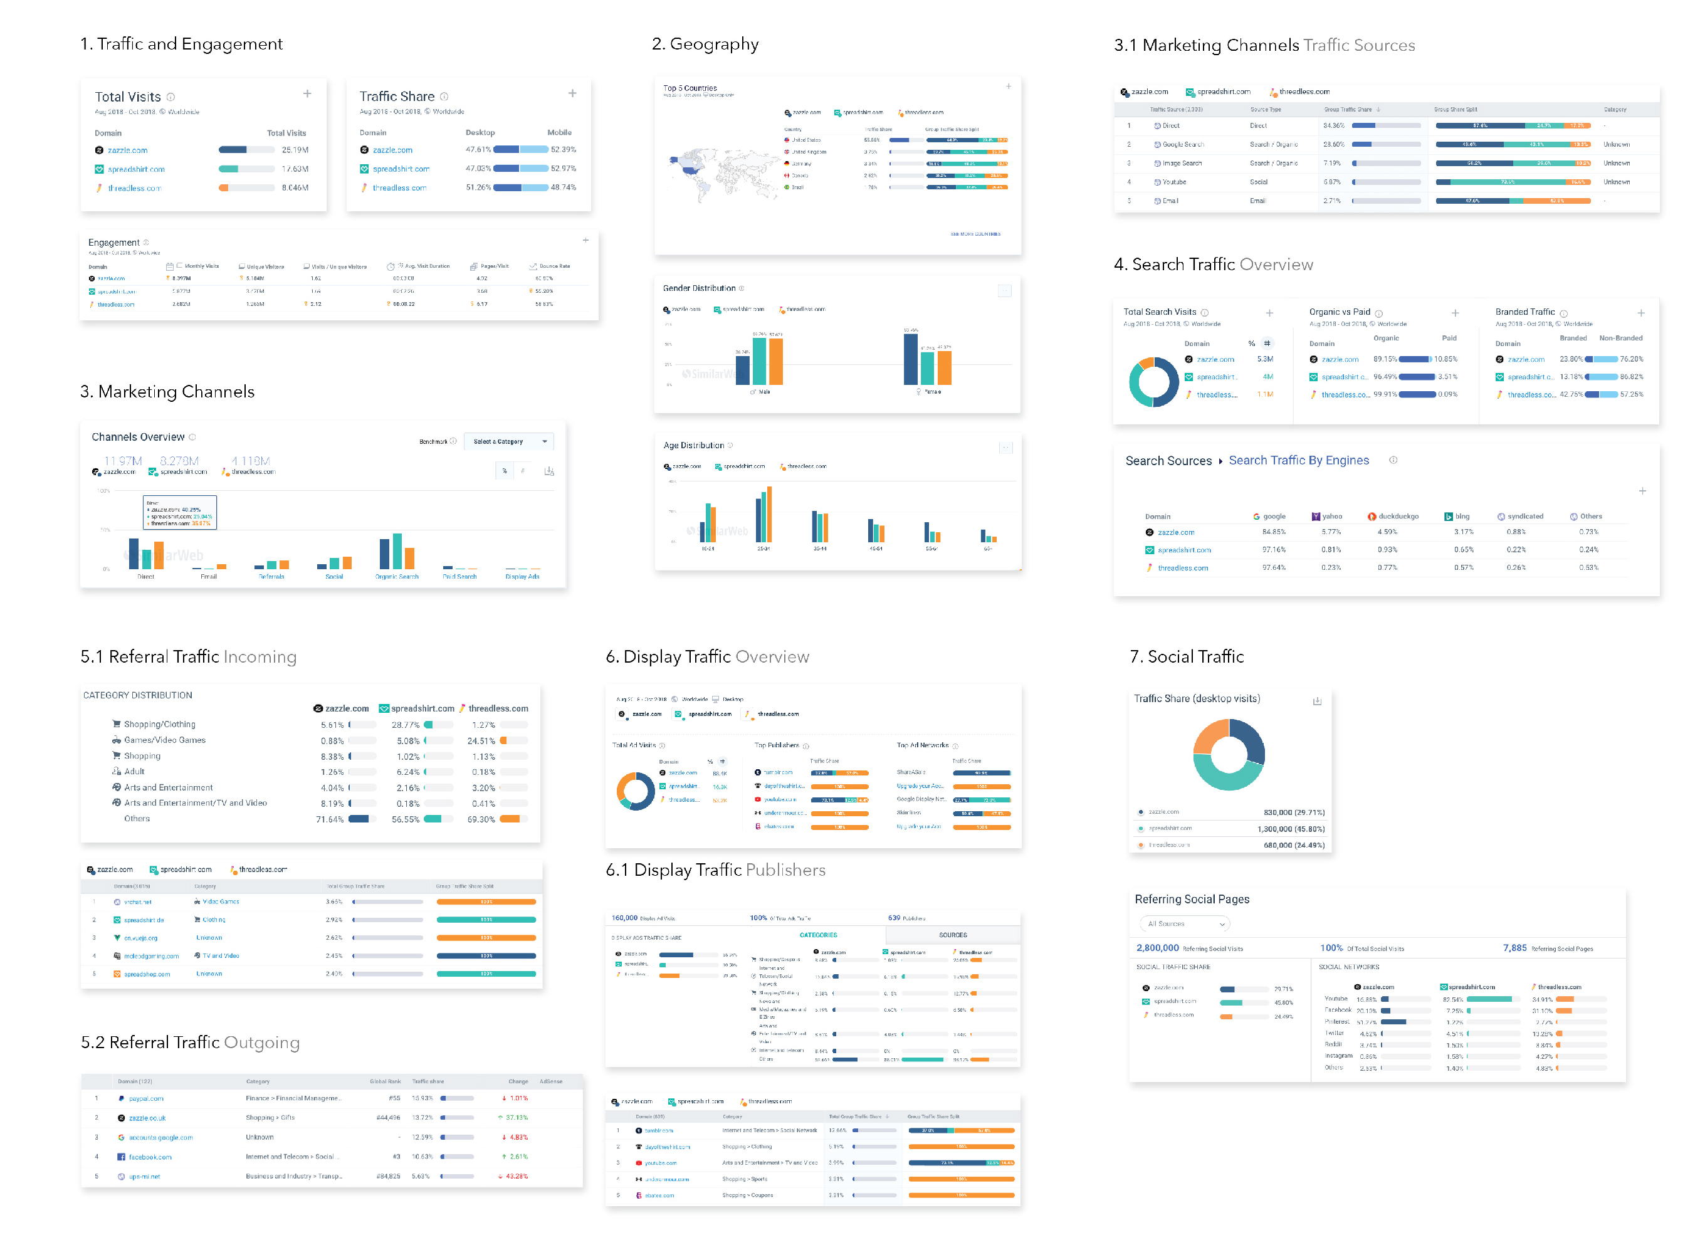Switch Channels Overview chart to number view
Screen dimensions: 1705x1240
[523, 471]
